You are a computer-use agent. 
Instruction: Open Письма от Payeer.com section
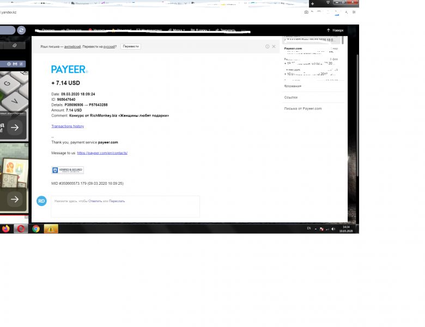[303, 108]
